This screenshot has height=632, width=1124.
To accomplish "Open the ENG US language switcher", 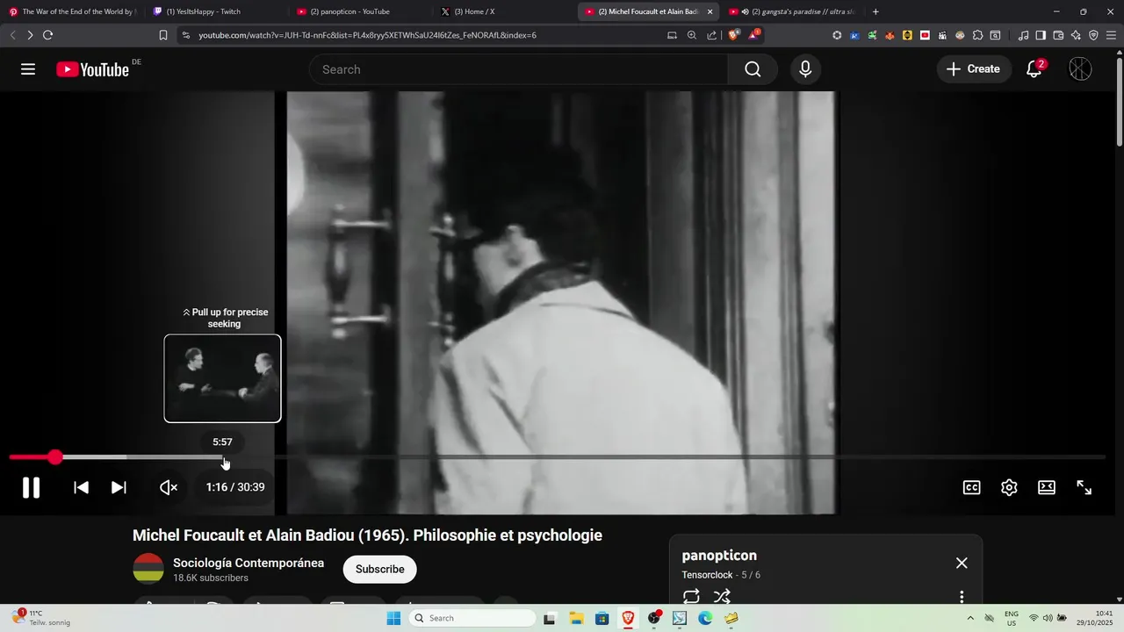I will pyautogui.click(x=1011, y=618).
